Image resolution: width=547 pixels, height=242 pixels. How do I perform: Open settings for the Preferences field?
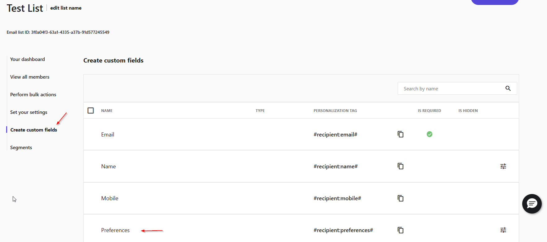[x=503, y=230]
